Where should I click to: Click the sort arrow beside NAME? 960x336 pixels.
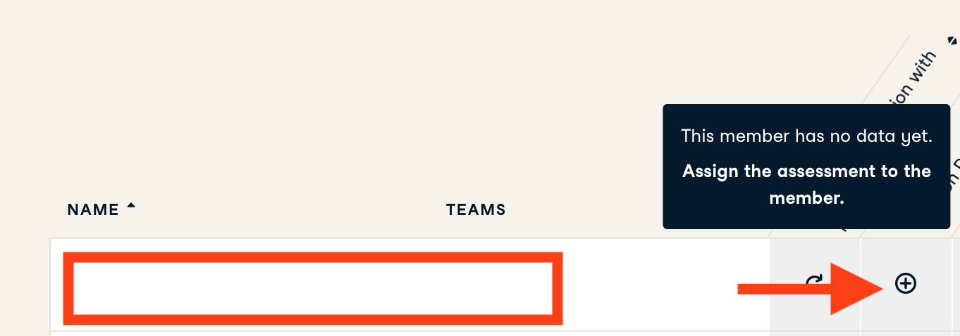coord(130,207)
